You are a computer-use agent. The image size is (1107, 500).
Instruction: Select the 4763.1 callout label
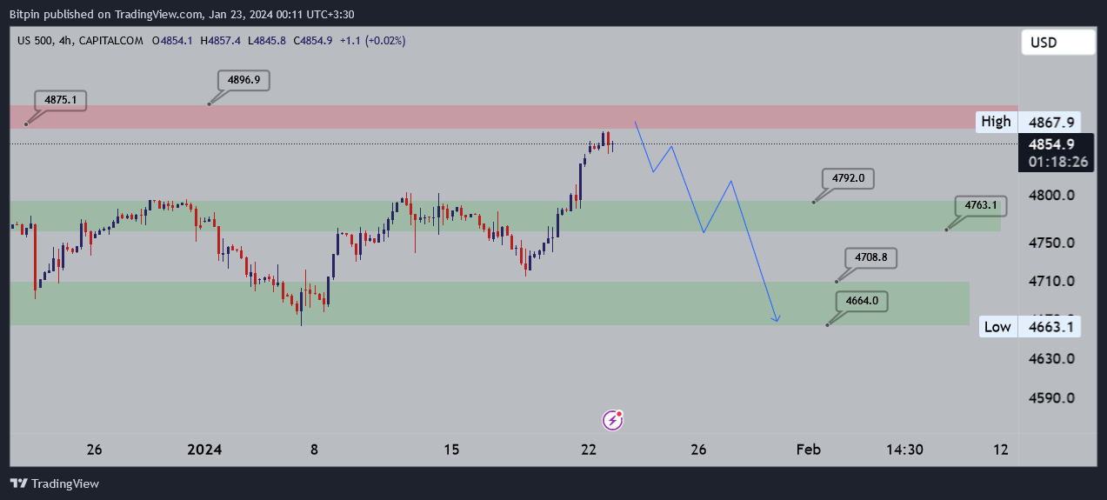pyautogui.click(x=981, y=206)
